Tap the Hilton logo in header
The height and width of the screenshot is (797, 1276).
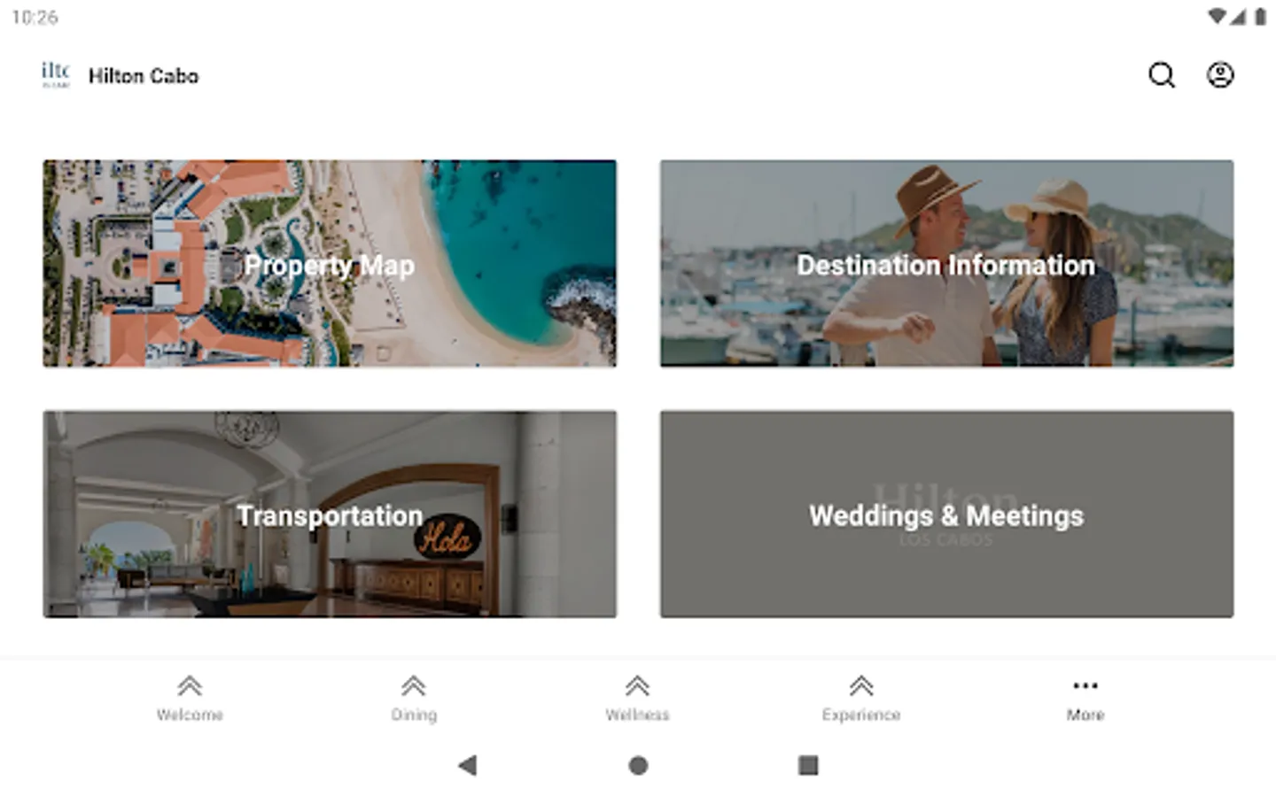[55, 74]
